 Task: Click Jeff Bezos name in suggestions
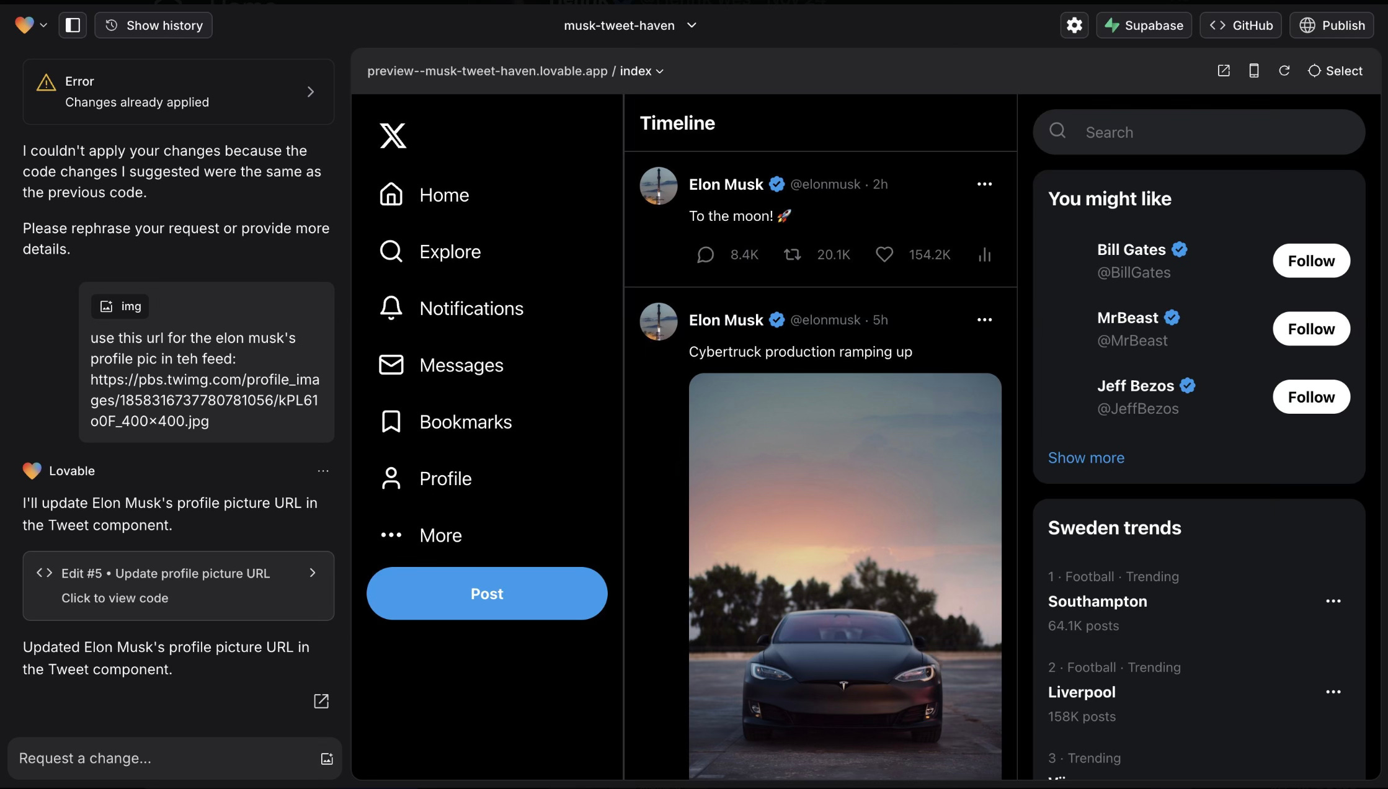(1135, 386)
